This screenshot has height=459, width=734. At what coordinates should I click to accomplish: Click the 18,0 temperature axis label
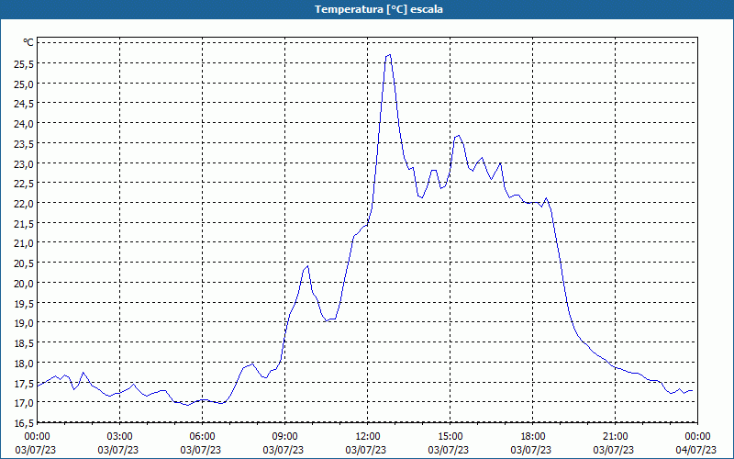point(24,364)
